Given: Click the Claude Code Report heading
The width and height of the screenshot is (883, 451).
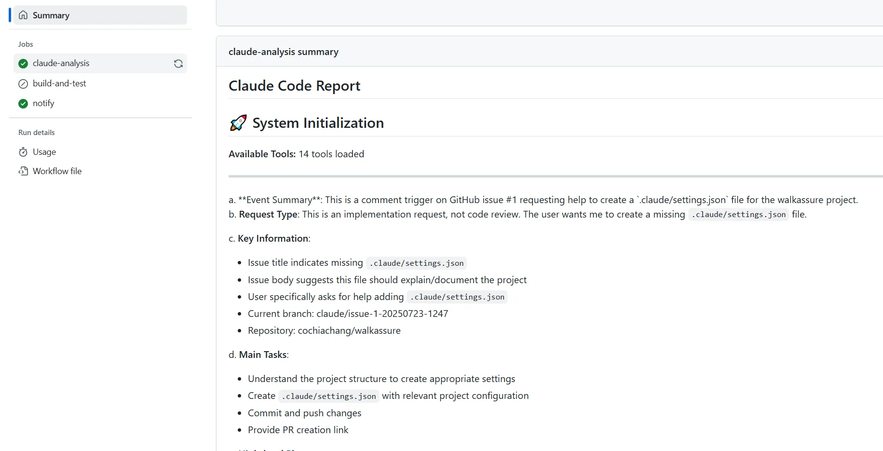Looking at the screenshot, I should tap(294, 86).
